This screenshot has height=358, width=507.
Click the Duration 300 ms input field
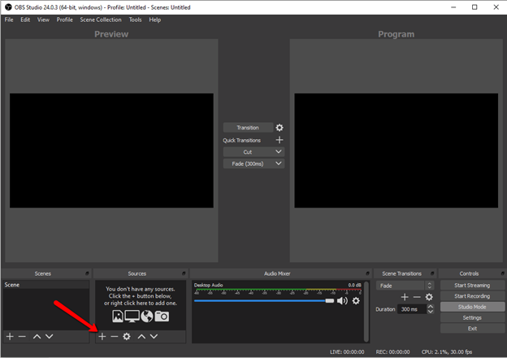click(412, 309)
